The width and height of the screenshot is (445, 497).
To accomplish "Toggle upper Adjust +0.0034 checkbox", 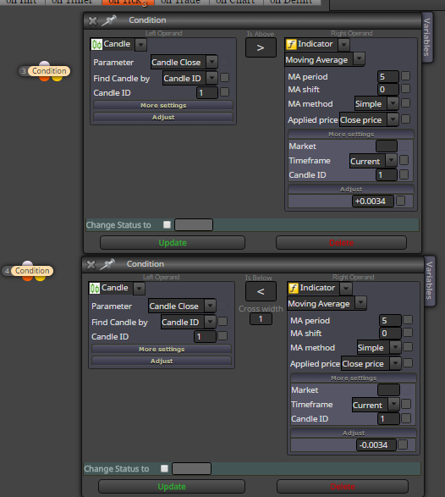I will pyautogui.click(x=401, y=201).
